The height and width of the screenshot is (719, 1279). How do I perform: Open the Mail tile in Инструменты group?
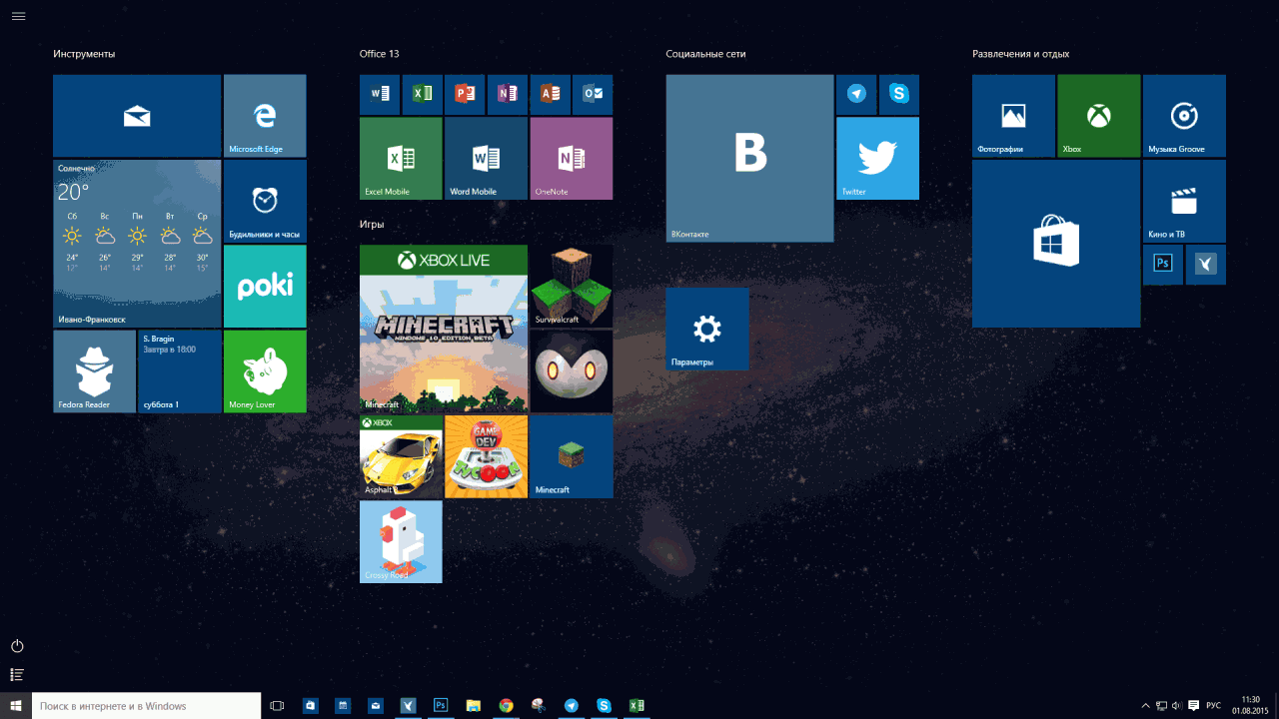[x=137, y=116]
